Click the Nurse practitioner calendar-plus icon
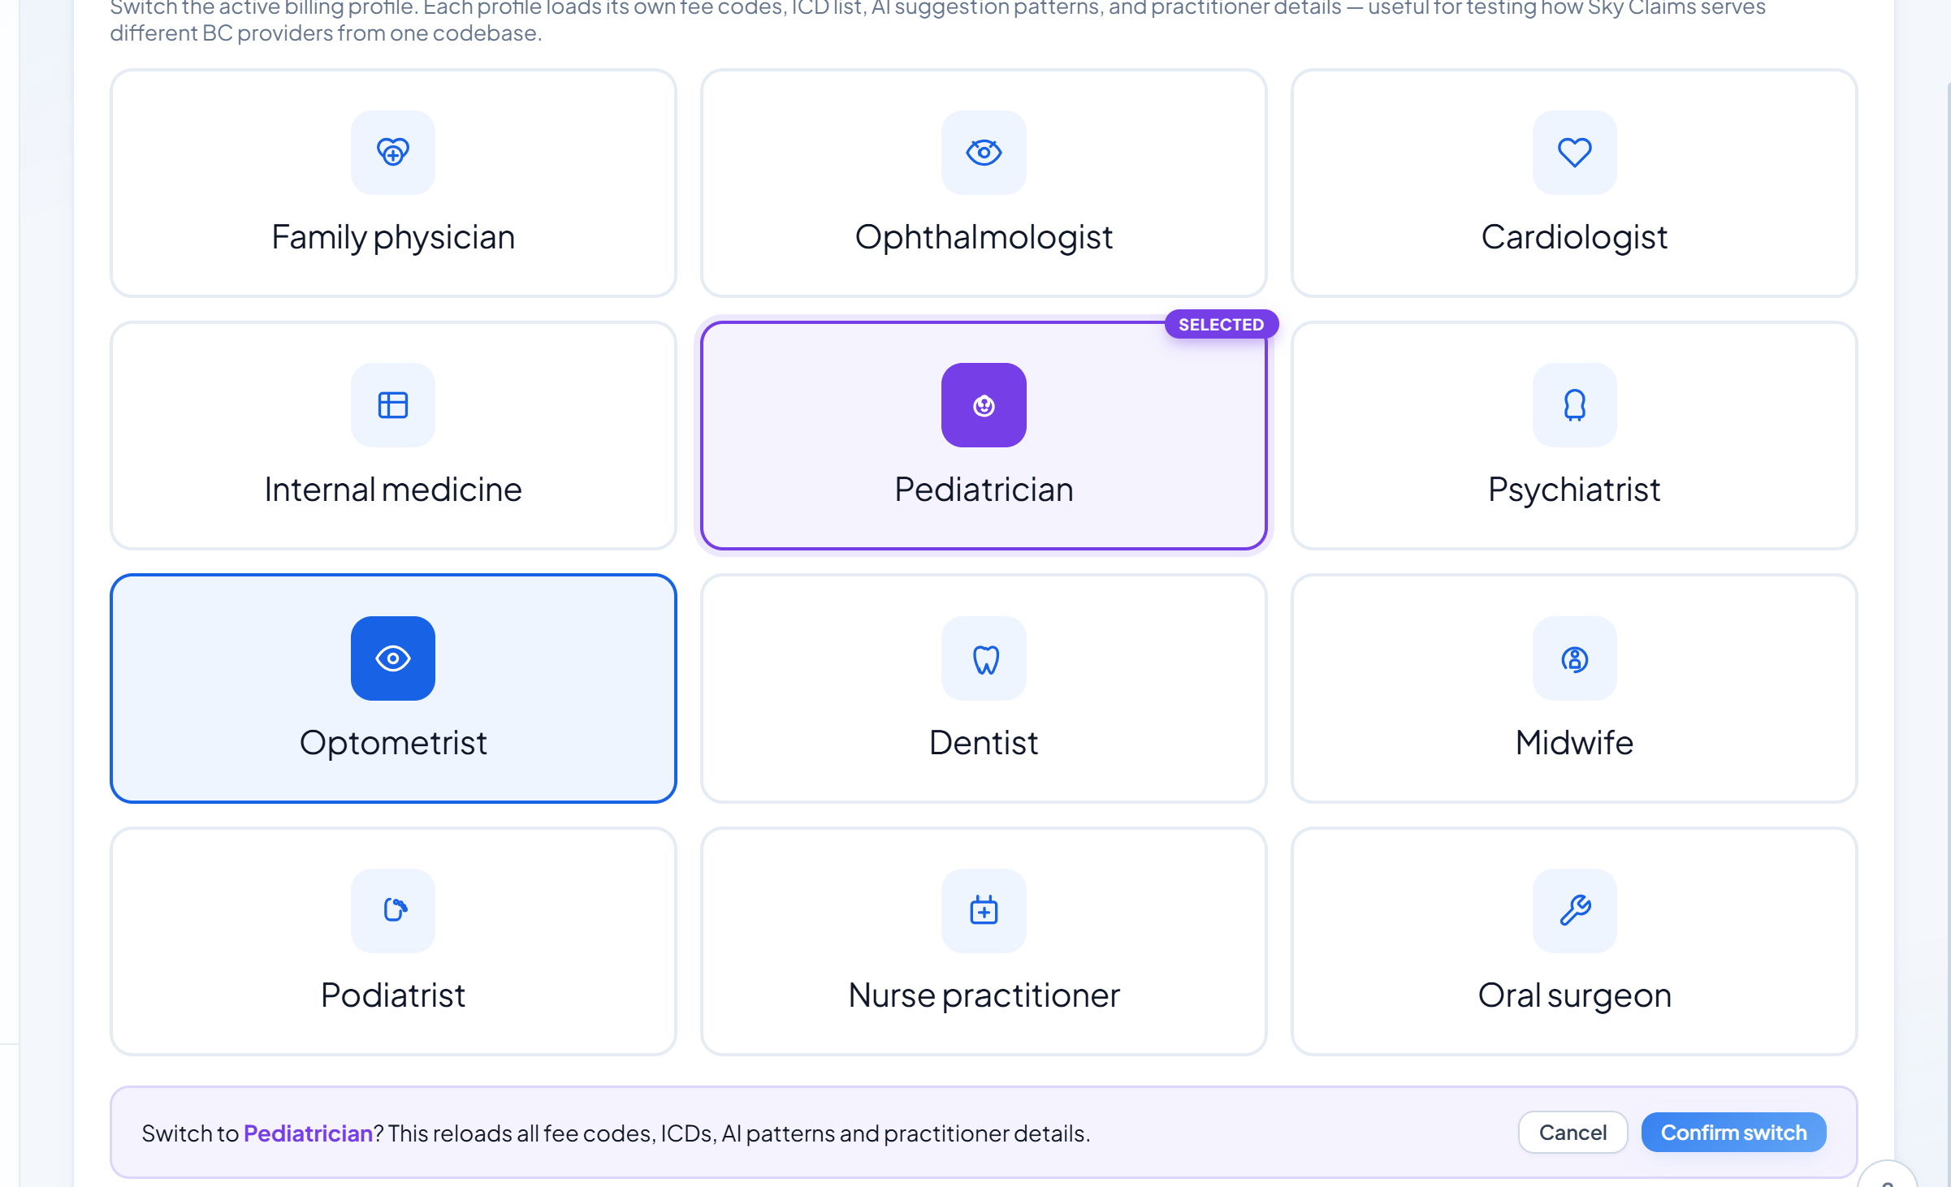 pyautogui.click(x=984, y=911)
